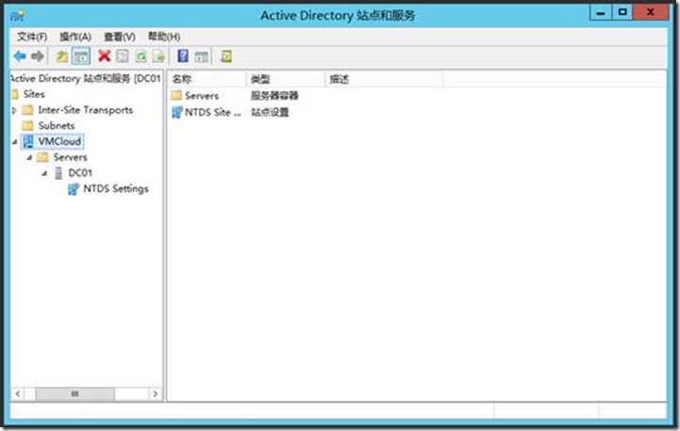Select the root Active Directory 站点和服务 node
The image size is (680, 431).
(x=86, y=78)
